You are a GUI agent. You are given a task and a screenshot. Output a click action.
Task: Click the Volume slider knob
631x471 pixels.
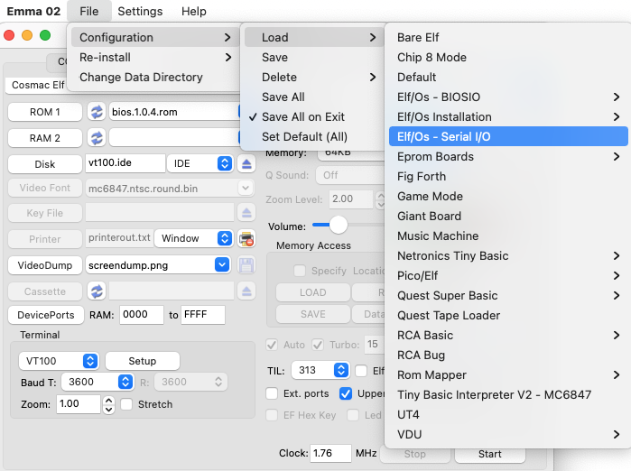(339, 225)
